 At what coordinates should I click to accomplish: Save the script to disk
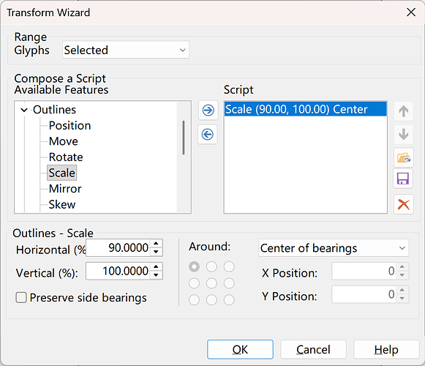pyautogui.click(x=403, y=179)
